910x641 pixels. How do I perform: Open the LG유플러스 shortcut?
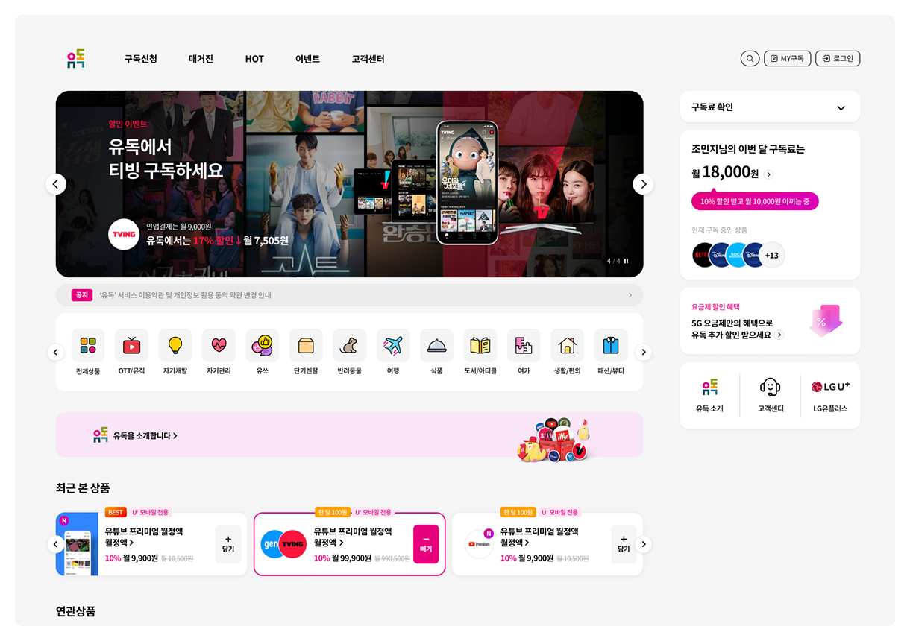click(830, 396)
